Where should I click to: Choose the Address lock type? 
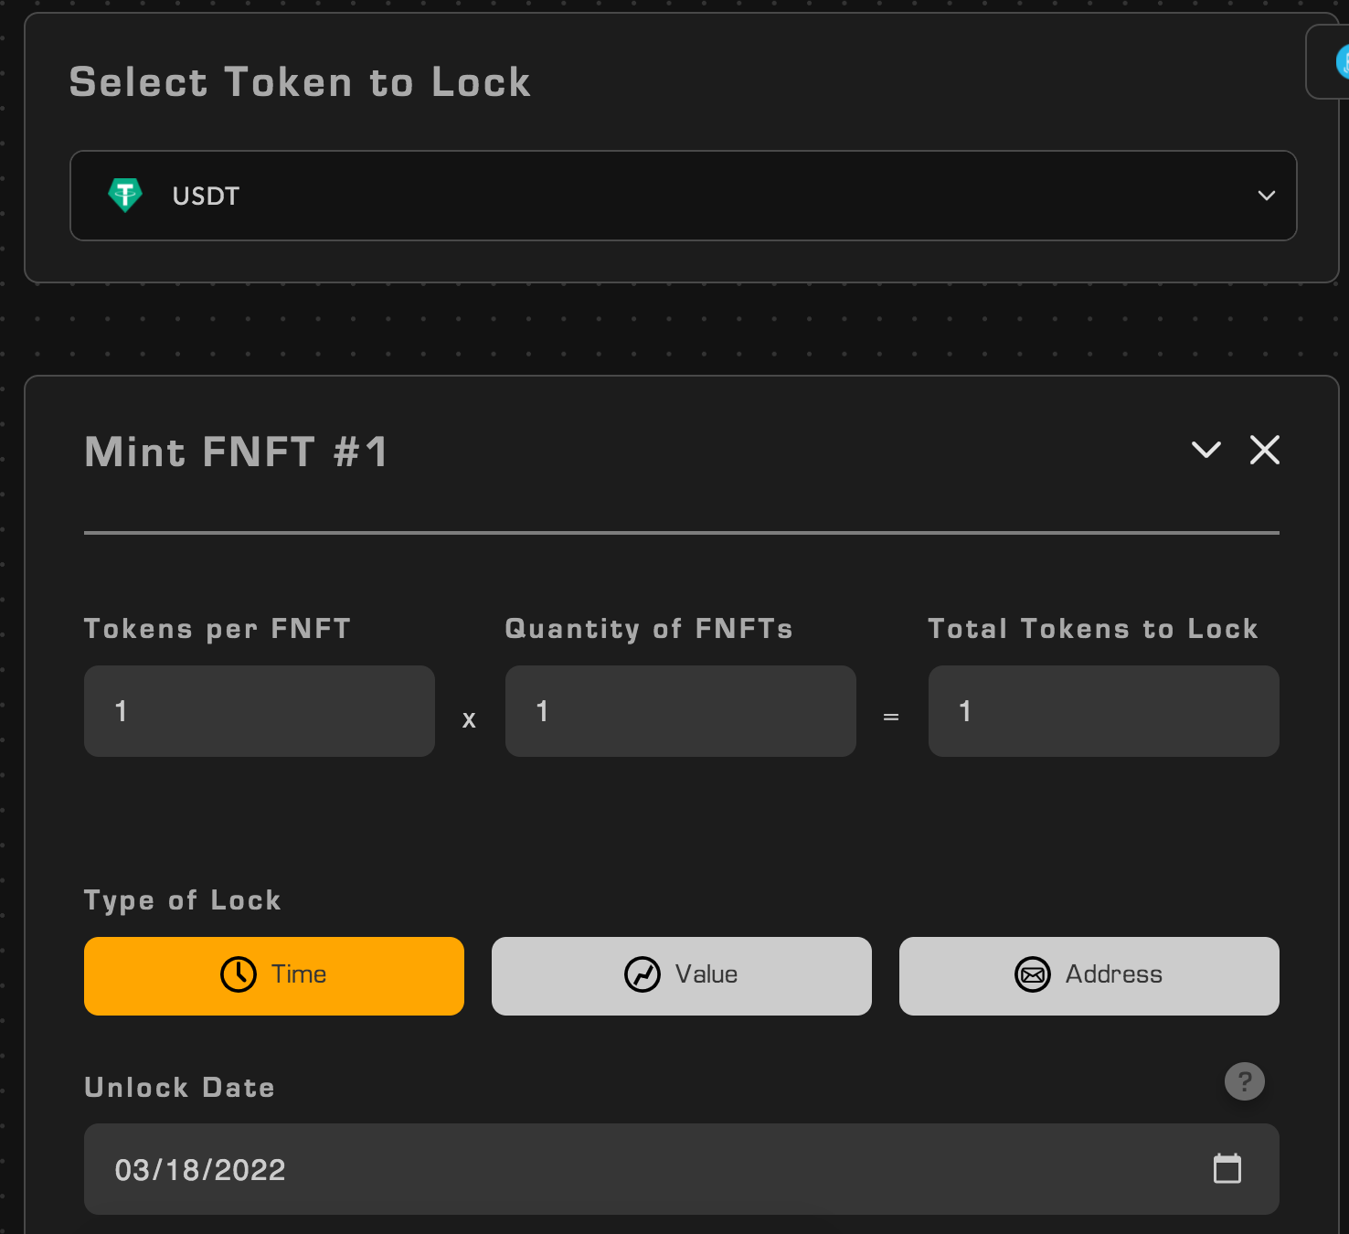coord(1089,975)
